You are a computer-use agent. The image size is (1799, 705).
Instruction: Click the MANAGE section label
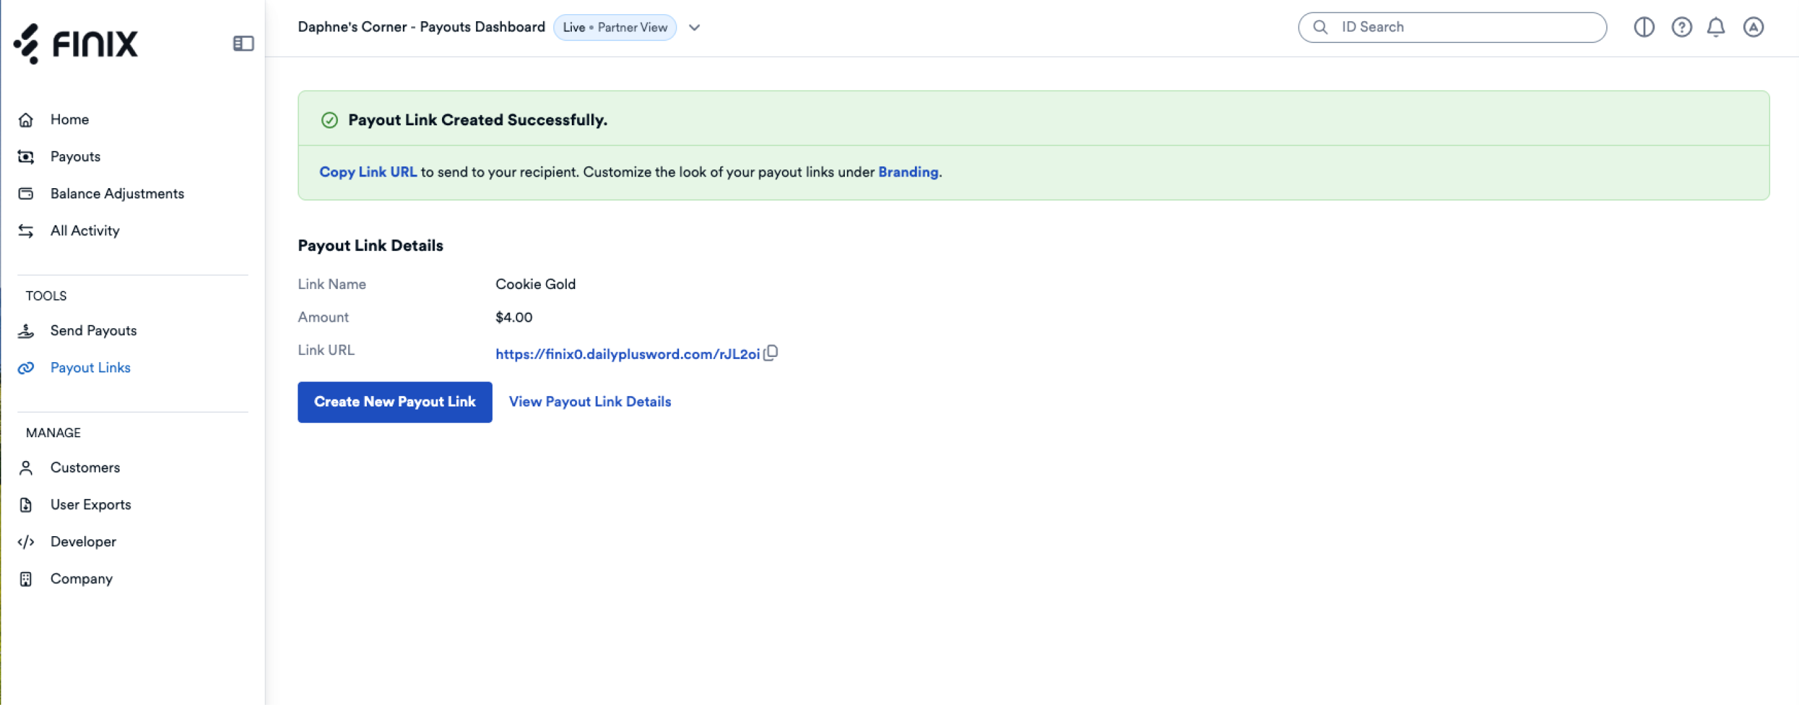53,432
